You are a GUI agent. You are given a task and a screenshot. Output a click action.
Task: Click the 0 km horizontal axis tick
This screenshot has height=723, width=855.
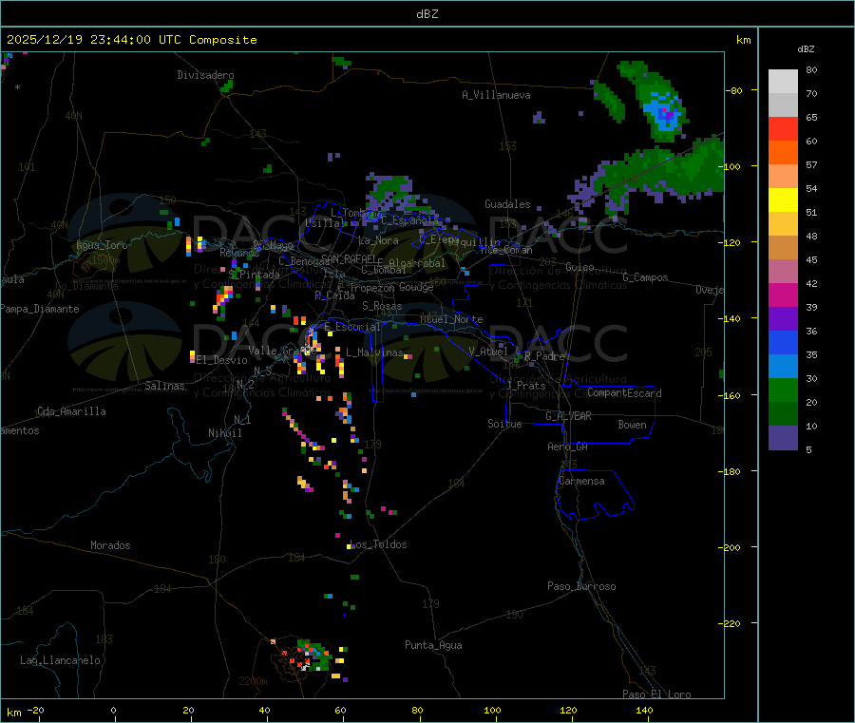click(x=113, y=710)
